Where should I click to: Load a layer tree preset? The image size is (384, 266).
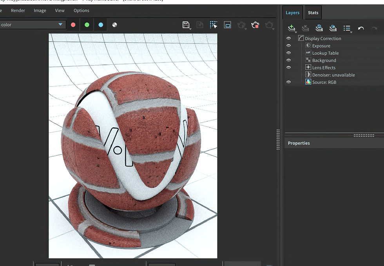tap(333, 28)
